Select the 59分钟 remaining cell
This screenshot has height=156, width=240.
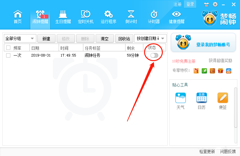click(133, 55)
